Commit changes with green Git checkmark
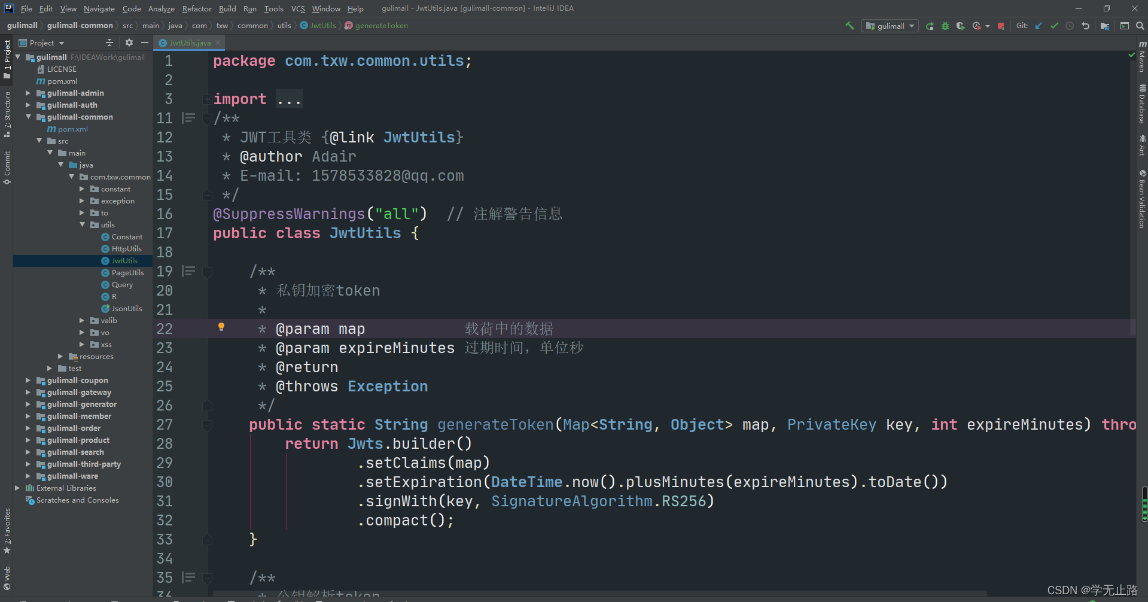 1054,26
